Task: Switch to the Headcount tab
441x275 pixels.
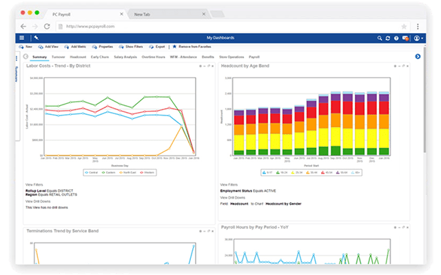Action: (78, 57)
